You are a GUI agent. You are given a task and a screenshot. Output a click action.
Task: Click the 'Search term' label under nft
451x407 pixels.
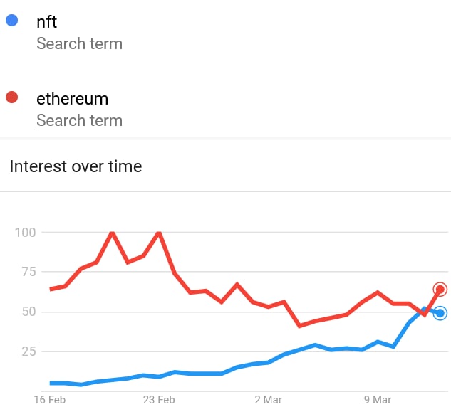(x=79, y=43)
